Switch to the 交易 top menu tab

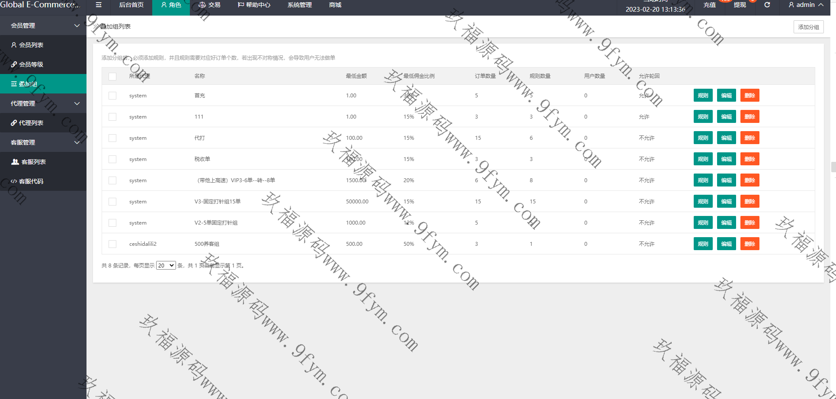(x=210, y=5)
